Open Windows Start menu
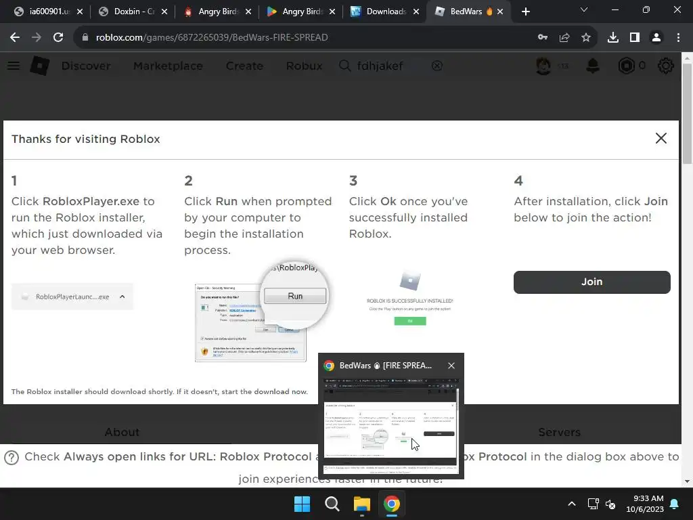 (303, 504)
